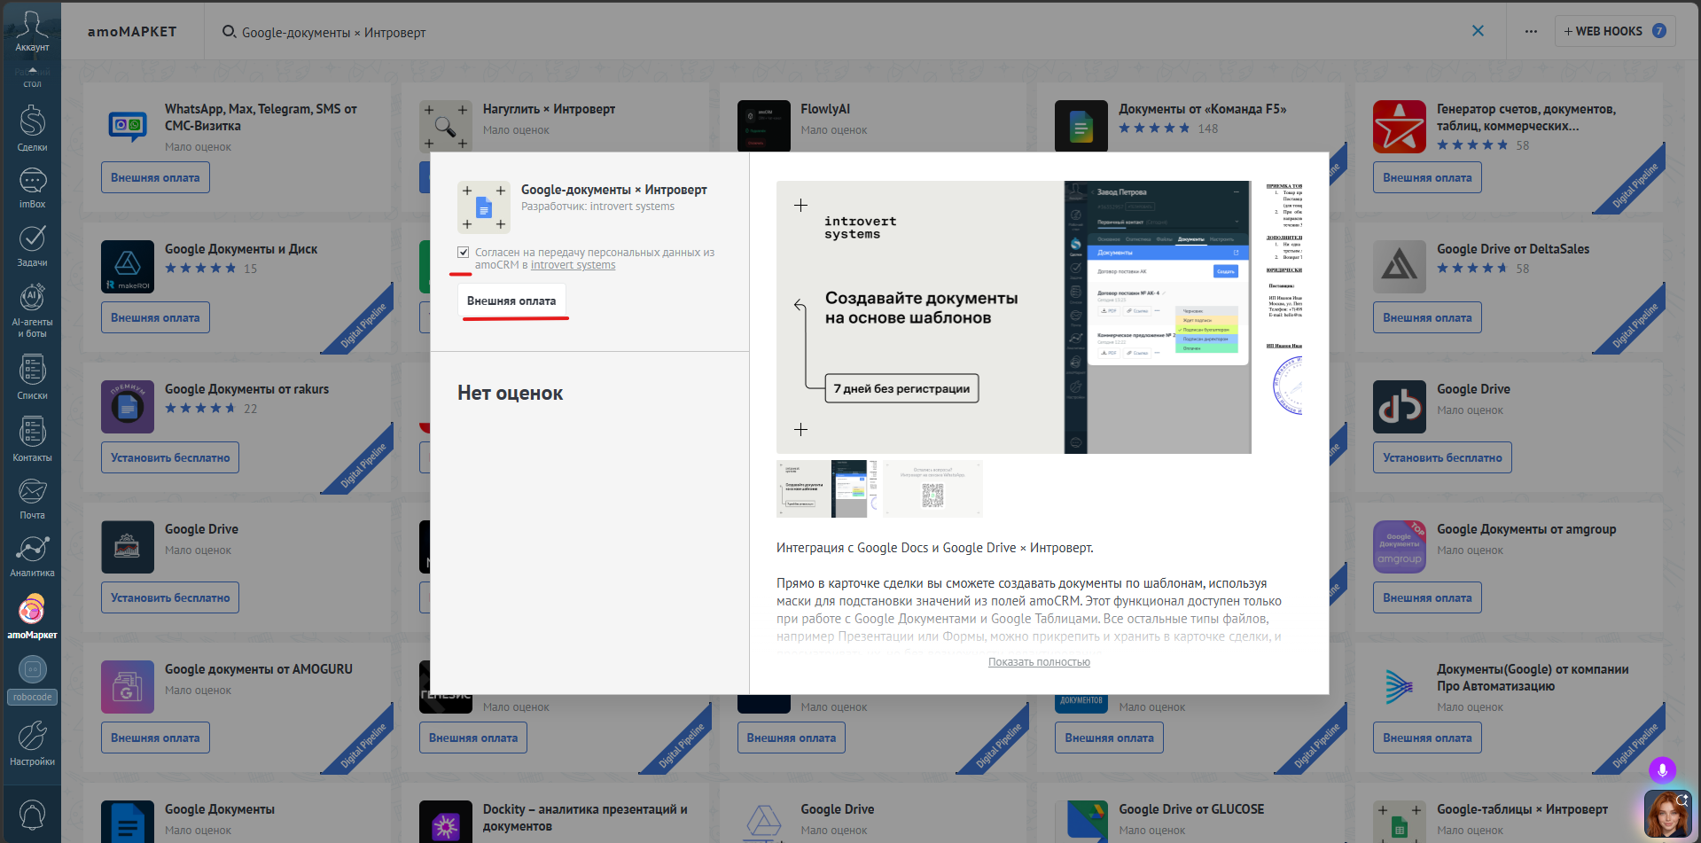Go to Задачи in the sidebar
This screenshot has height=843, width=1701.
[32, 246]
